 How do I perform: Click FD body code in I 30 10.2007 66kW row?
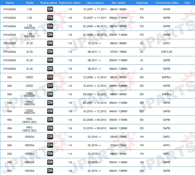142,9
